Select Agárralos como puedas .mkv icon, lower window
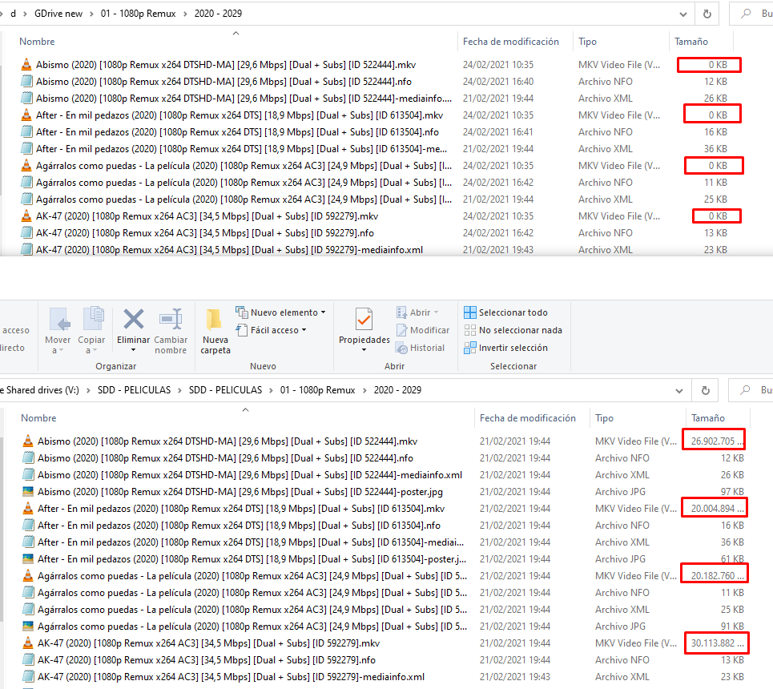 [29, 575]
